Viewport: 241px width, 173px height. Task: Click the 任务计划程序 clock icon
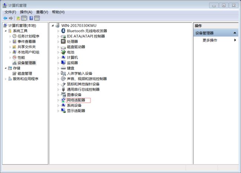(14, 36)
